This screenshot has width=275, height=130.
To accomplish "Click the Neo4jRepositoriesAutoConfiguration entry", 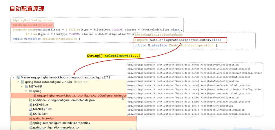I will [189, 93].
